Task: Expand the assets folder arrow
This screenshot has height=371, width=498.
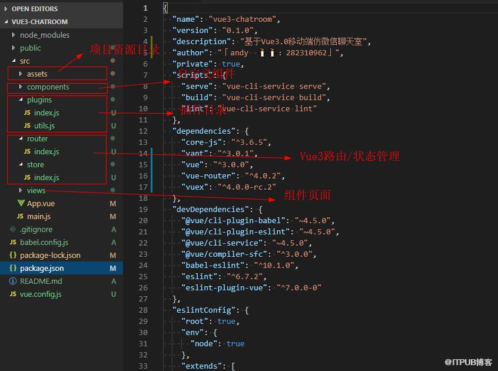Action: pos(21,74)
